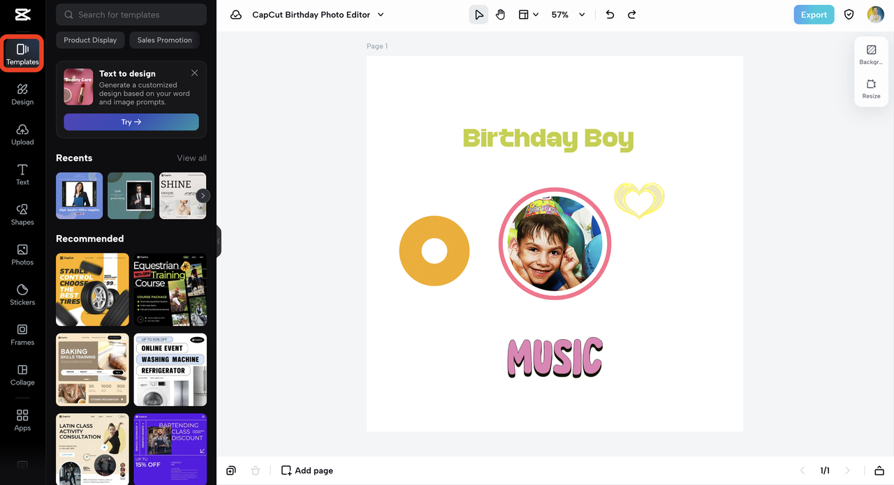Choose the Latin Class Activity template
The width and height of the screenshot is (894, 485).
[x=92, y=449]
